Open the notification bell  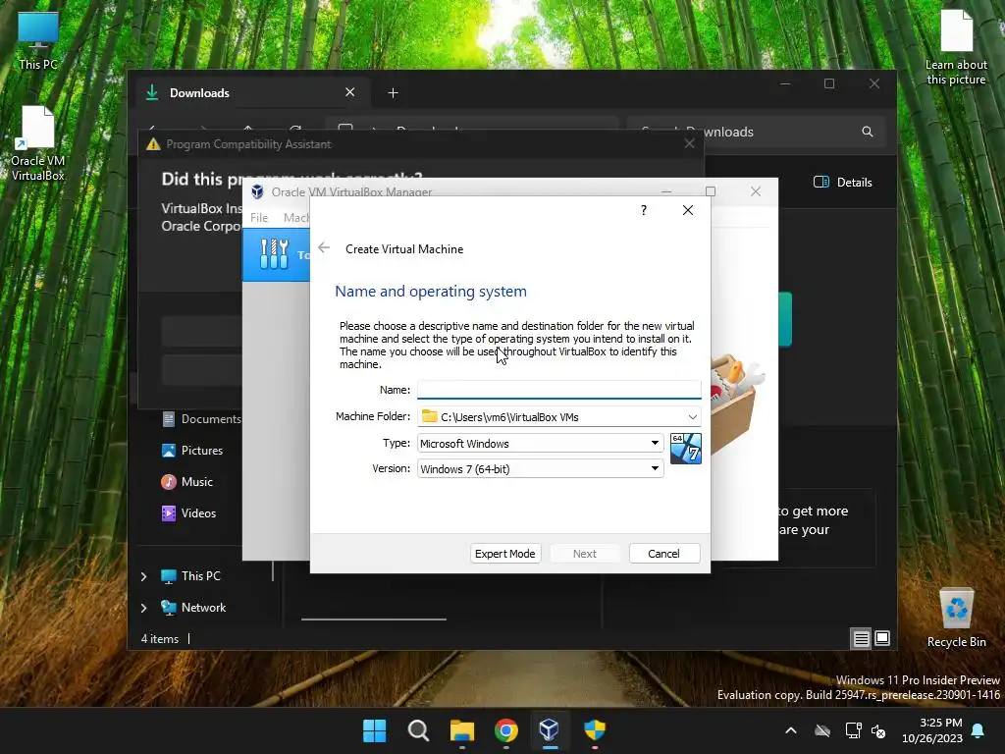click(x=979, y=730)
